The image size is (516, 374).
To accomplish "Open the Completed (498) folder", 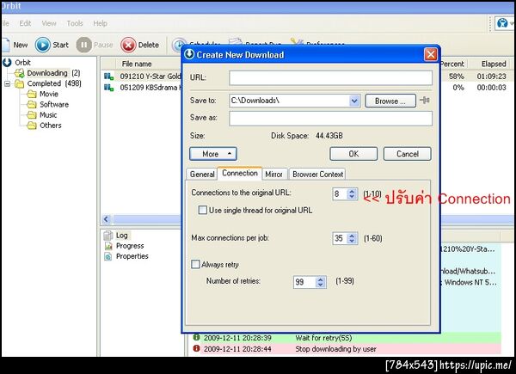I will tap(47, 83).
